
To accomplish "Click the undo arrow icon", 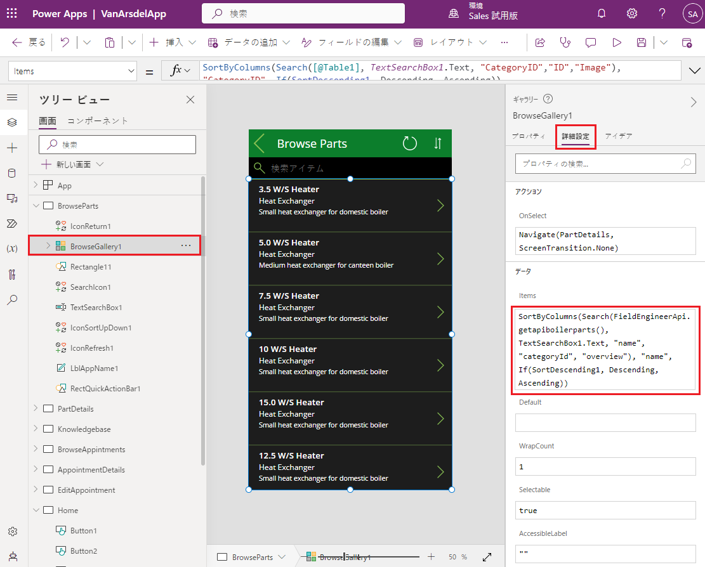I will tap(65, 42).
